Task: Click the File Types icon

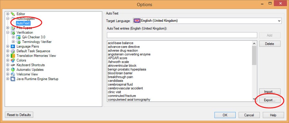Action: pyautogui.click(x=13, y=28)
